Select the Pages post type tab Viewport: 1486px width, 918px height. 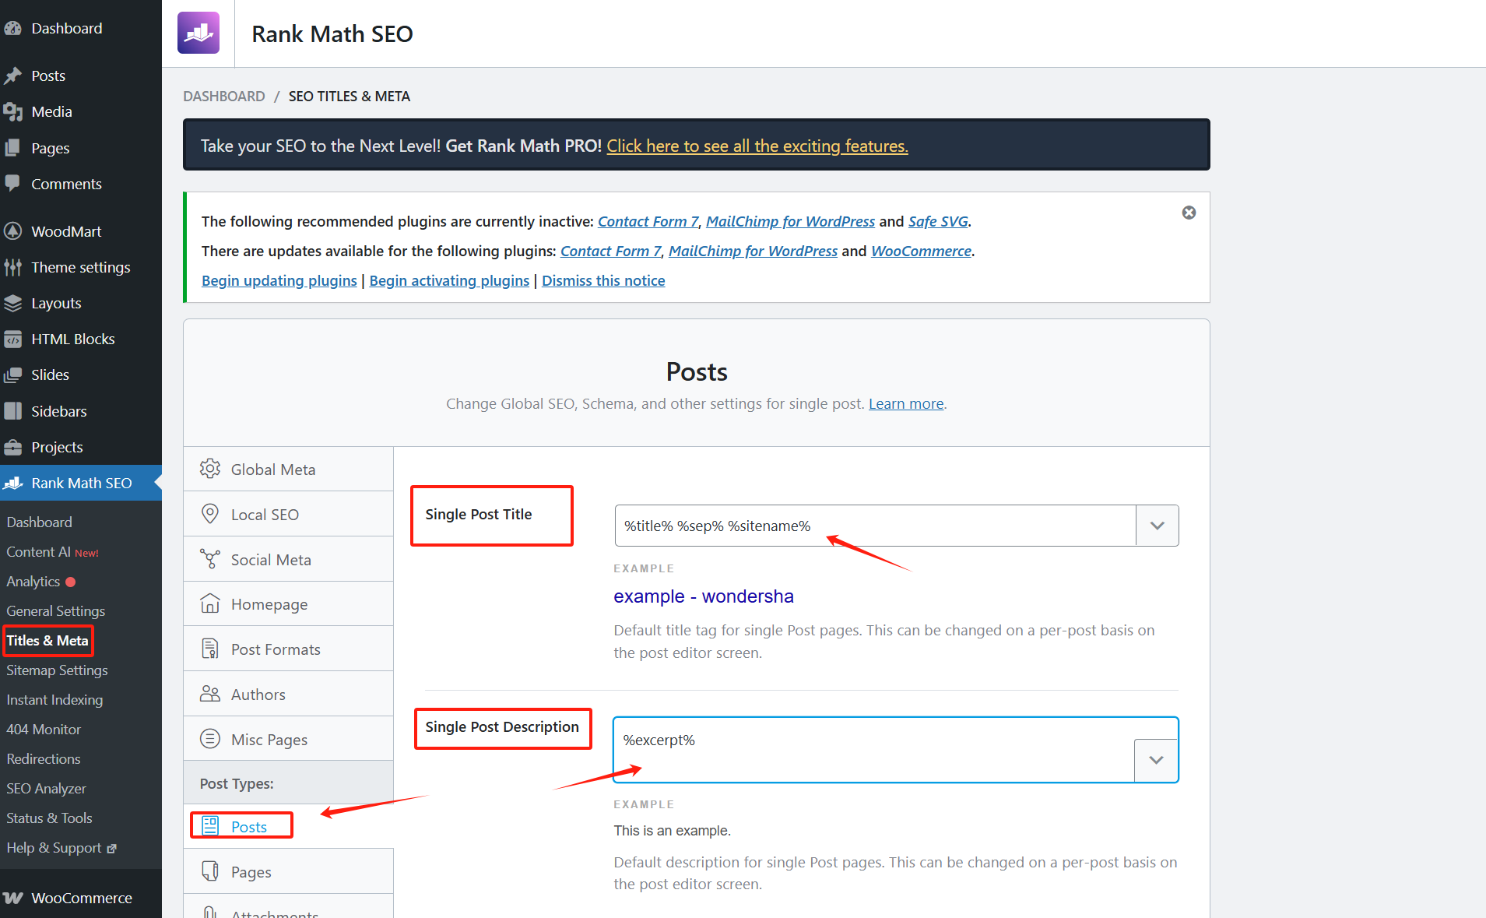point(251,871)
